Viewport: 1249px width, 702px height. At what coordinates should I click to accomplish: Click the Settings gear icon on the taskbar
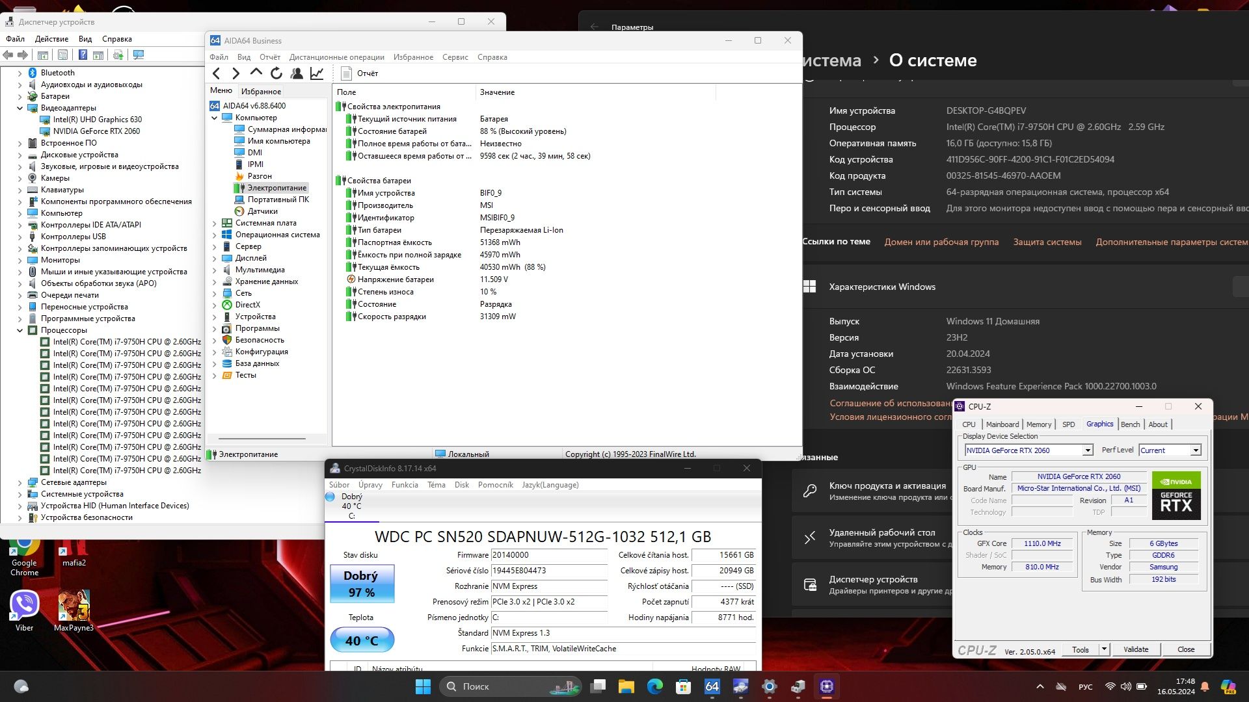click(x=770, y=686)
